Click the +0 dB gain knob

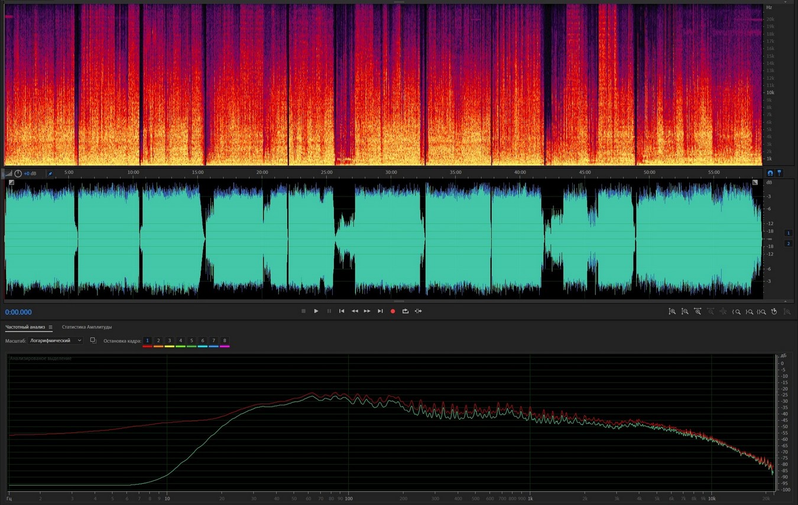(x=18, y=174)
